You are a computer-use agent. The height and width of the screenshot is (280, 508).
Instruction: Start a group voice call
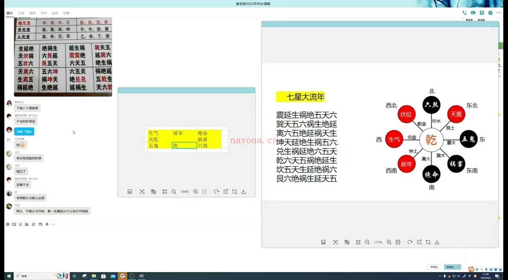click(464, 13)
